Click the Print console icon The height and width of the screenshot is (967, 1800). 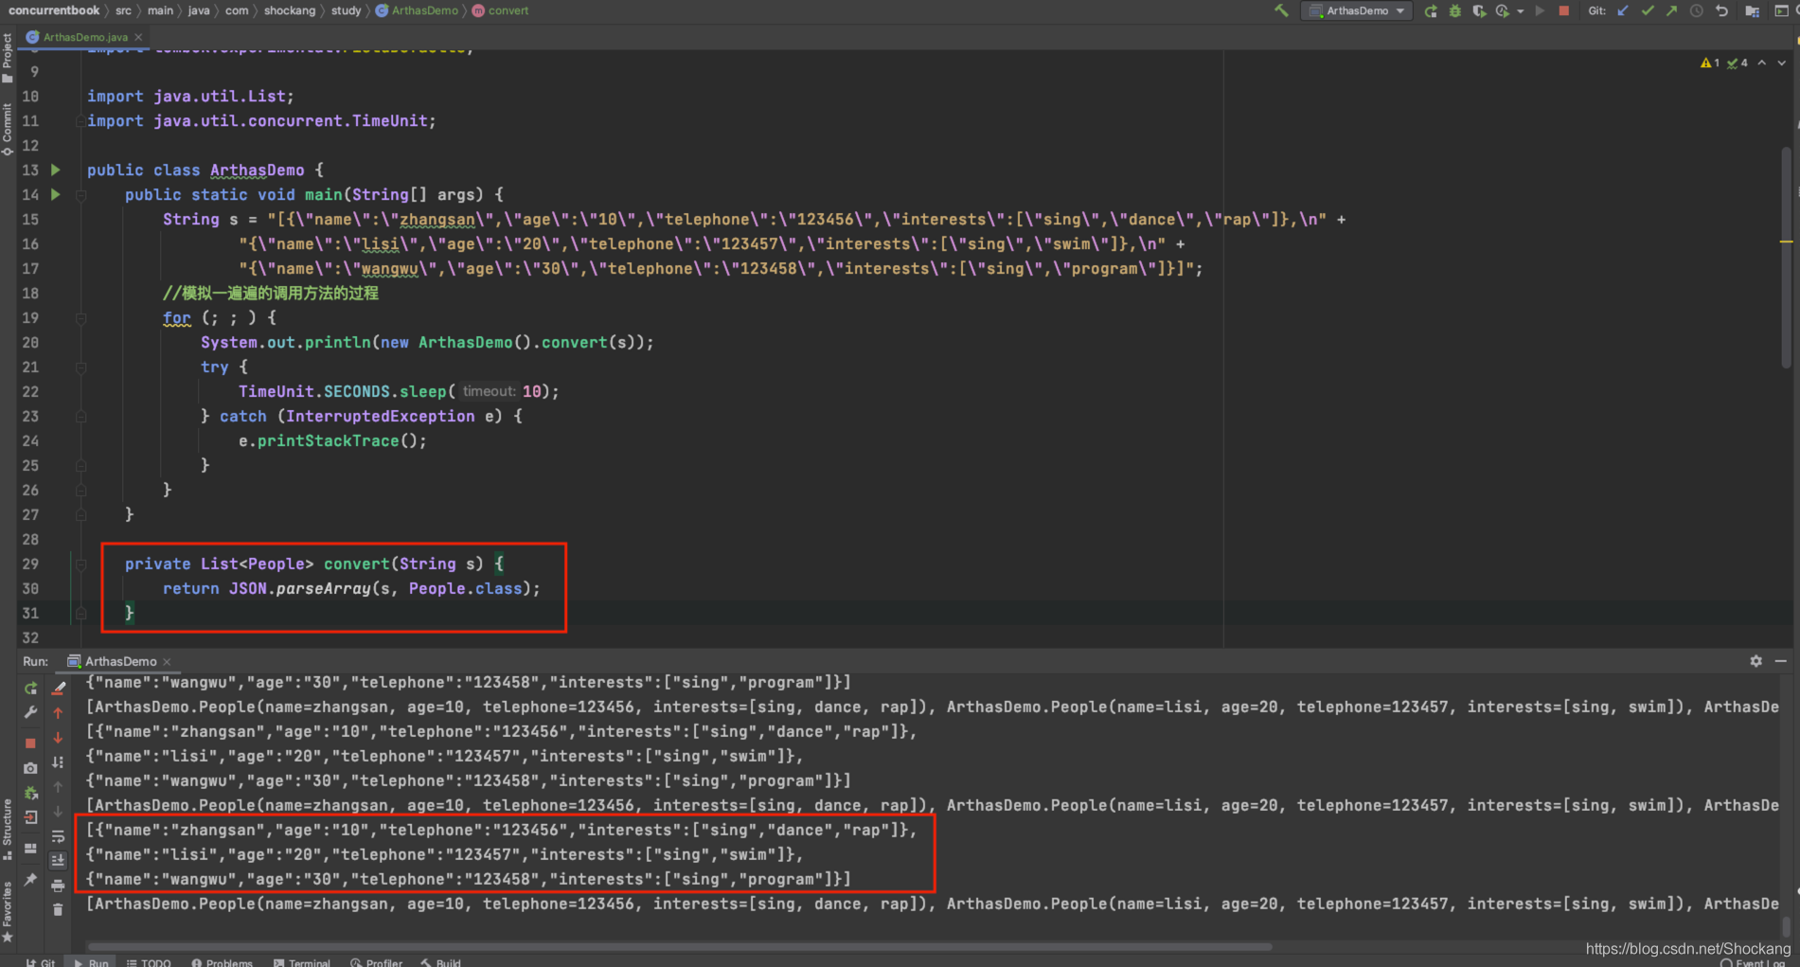coord(58,886)
